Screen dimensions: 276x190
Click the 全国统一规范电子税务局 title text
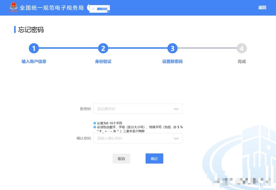click(52, 8)
